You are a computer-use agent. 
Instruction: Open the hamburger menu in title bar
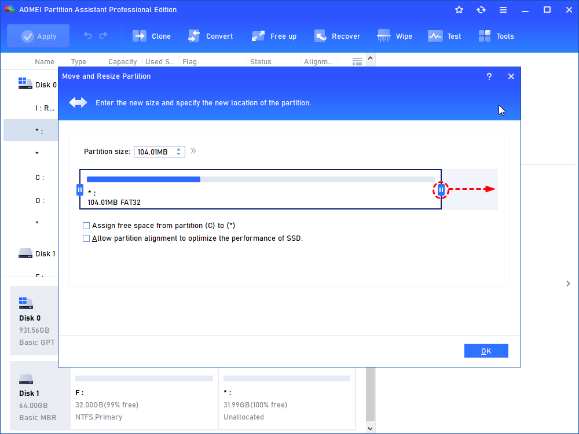click(503, 10)
